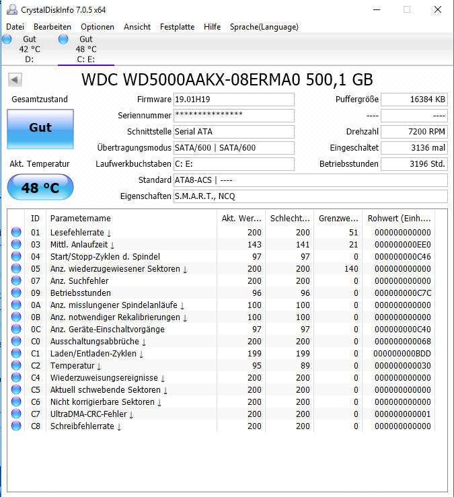Click the Eigenschaften field S.M.A.R.T., NCQ
454x497 pixels.
310,196
